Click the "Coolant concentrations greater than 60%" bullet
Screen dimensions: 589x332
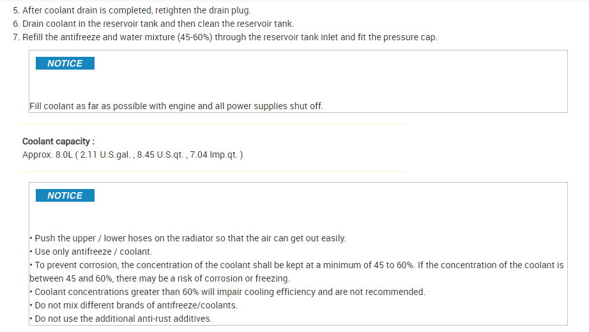(x=229, y=292)
